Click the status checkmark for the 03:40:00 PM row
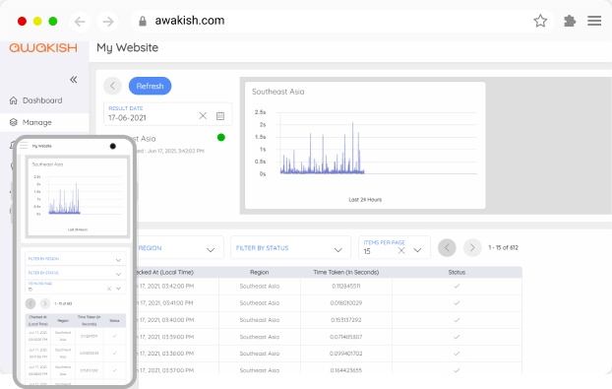Screen dimensions: 612x389 pos(457,320)
